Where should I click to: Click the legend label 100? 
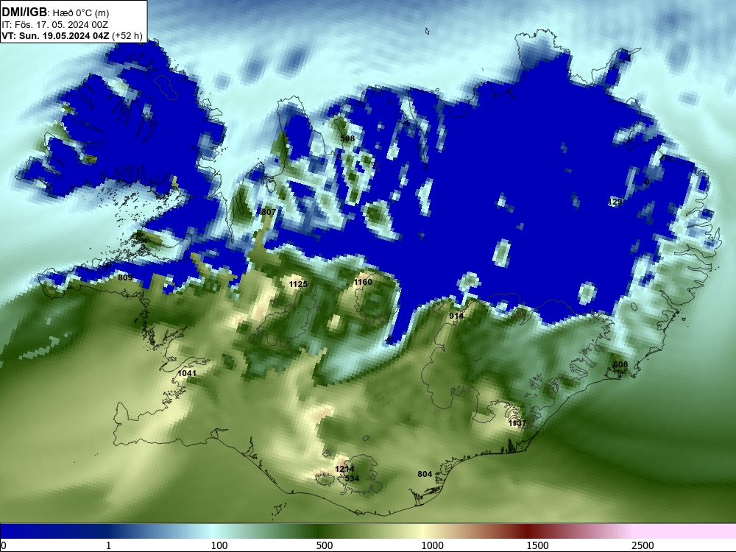pyautogui.click(x=219, y=545)
